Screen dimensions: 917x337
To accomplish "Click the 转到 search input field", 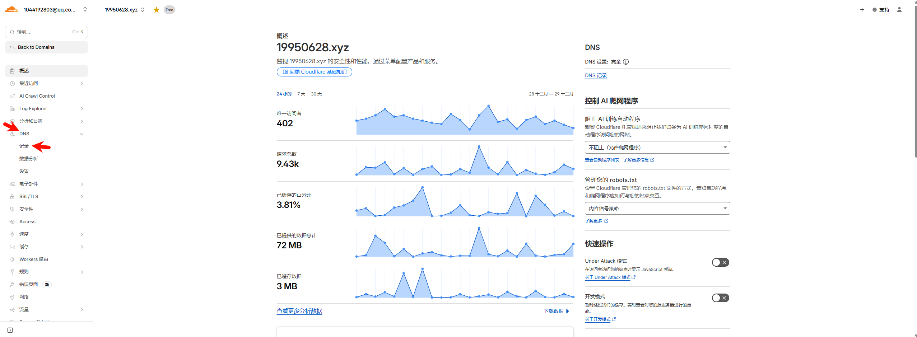I will (x=46, y=32).
